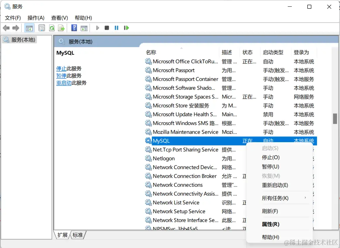Click gear icon of Network List Service
Viewport: 340px width, 248px height.
tap(148, 202)
